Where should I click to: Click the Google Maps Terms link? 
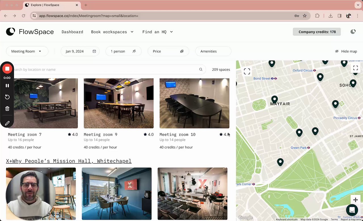[x=334, y=219]
